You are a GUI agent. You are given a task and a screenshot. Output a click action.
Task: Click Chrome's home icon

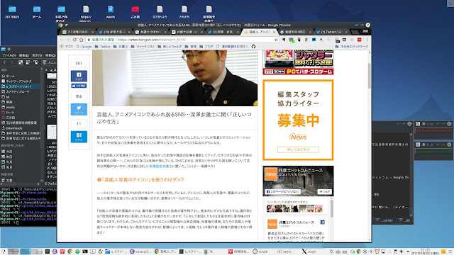point(82,40)
